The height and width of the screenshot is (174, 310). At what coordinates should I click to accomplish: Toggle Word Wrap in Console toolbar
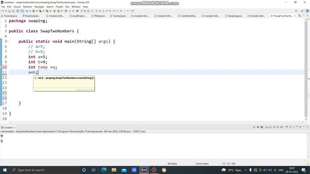(x=274, y=127)
